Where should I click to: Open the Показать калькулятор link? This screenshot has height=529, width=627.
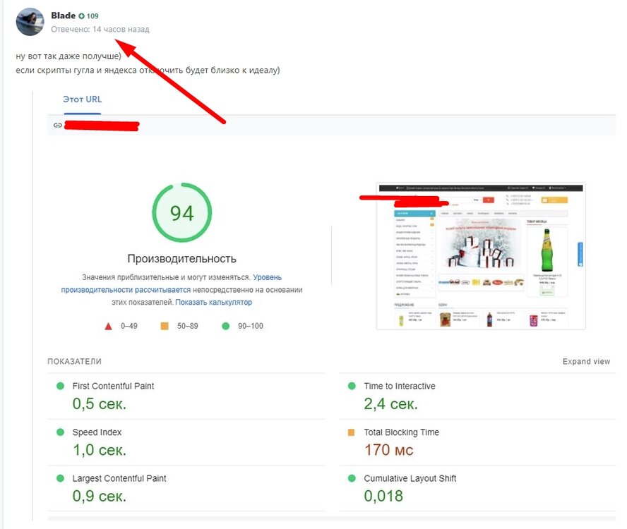click(213, 302)
